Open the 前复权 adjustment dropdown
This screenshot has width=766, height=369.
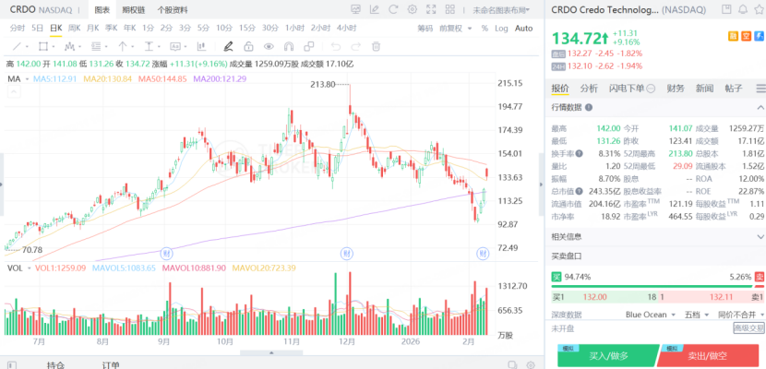pyautogui.click(x=456, y=29)
